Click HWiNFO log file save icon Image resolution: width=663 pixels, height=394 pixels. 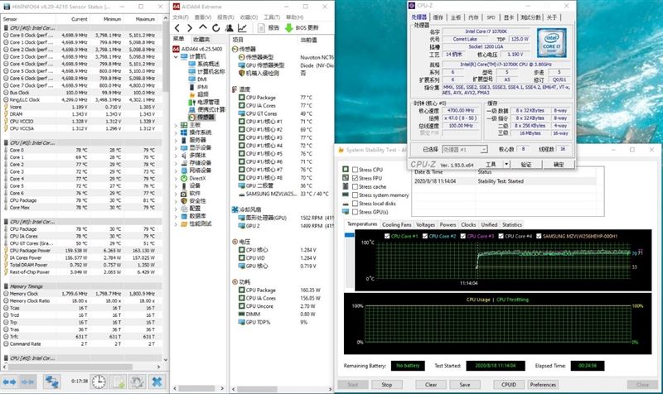pyautogui.click(x=118, y=382)
